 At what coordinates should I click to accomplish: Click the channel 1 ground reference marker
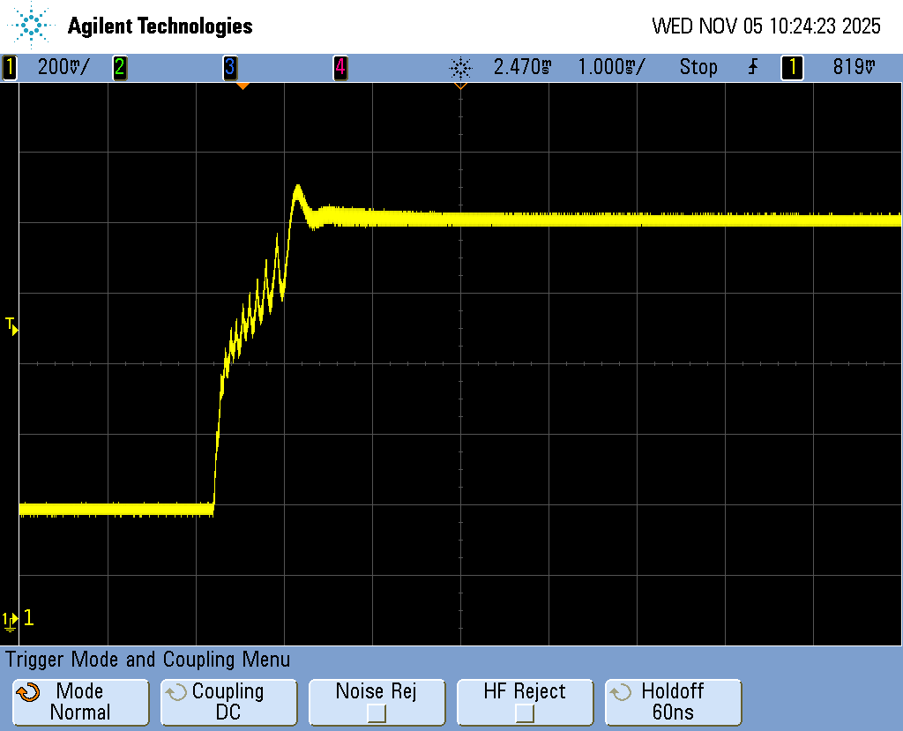(x=11, y=620)
